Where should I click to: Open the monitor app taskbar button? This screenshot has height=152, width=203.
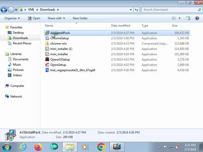[x=117, y=147]
